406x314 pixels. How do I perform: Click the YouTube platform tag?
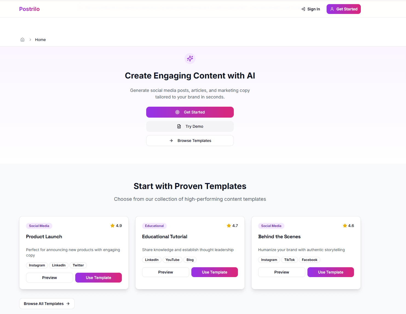point(172,260)
